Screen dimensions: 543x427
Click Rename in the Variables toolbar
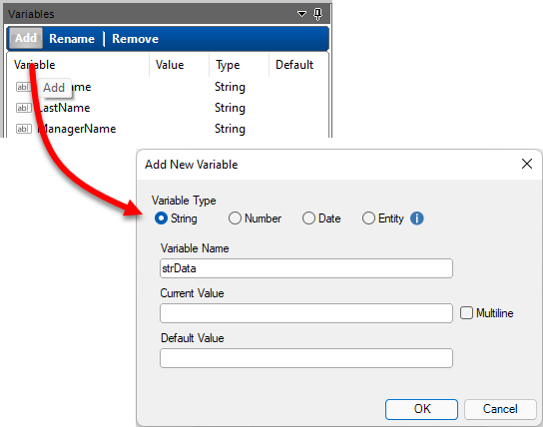[x=72, y=39]
